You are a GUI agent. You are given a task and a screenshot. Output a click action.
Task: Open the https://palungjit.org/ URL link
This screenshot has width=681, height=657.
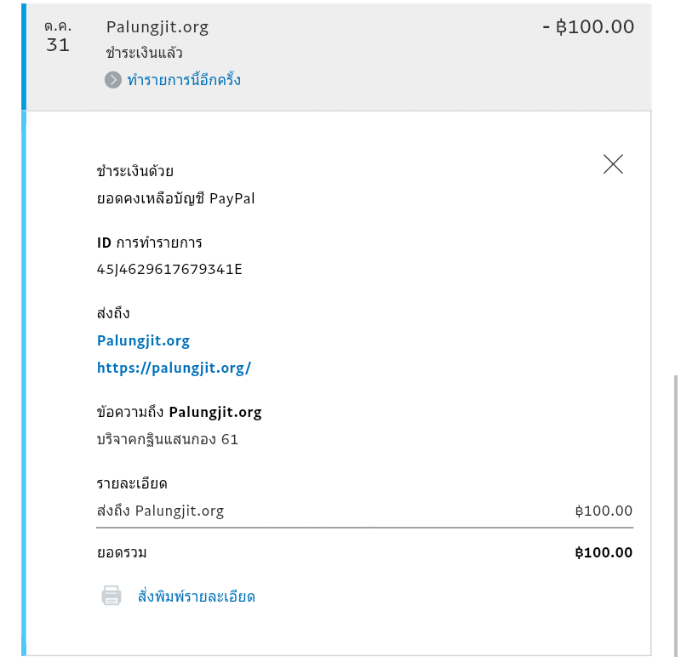174,368
